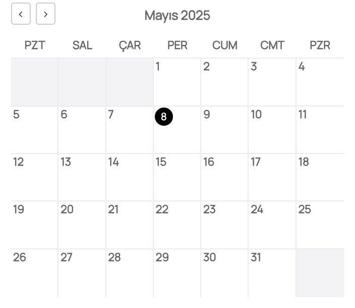Choose day 28 in the grid

(129, 273)
